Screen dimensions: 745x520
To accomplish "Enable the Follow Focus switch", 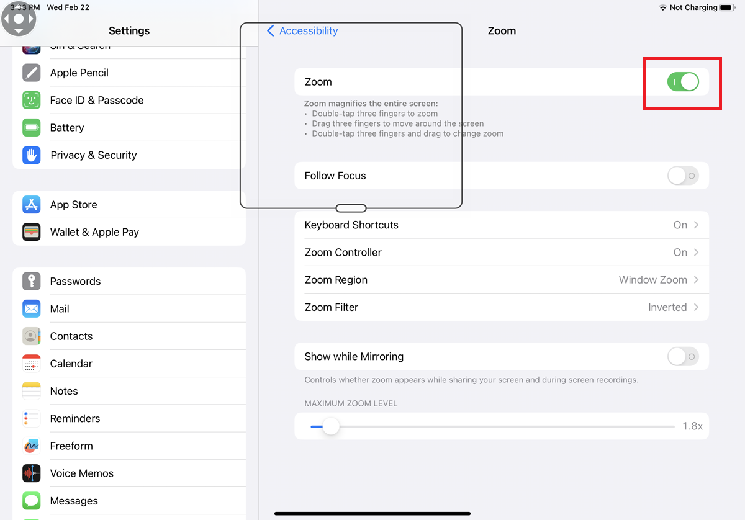I will click(683, 176).
